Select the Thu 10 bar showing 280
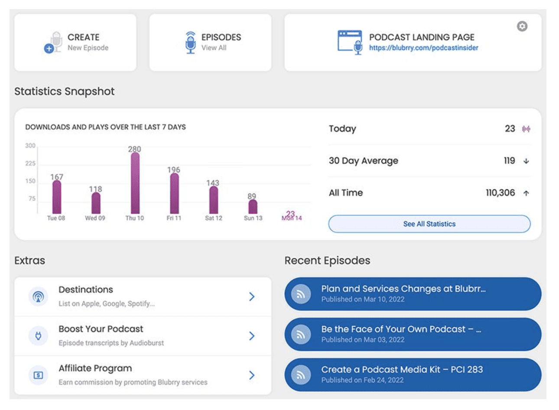The image size is (559, 410). click(135, 183)
